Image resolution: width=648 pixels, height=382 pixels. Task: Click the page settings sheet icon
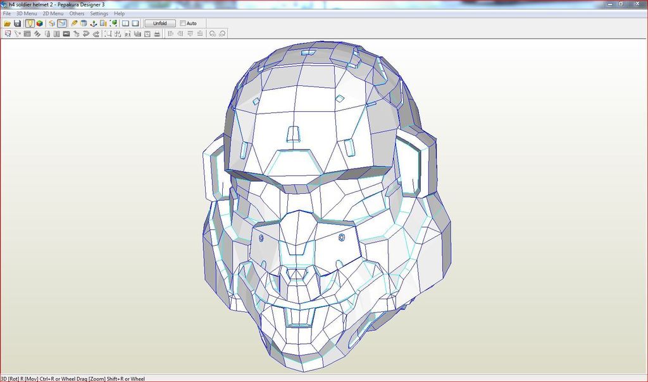pos(147,34)
